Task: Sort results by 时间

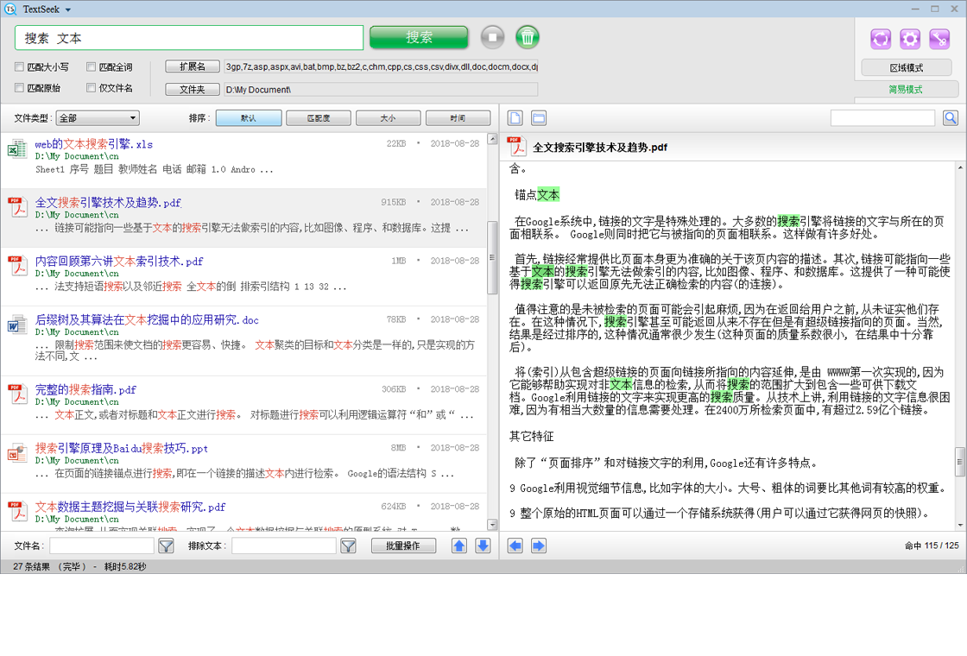Action: click(458, 117)
